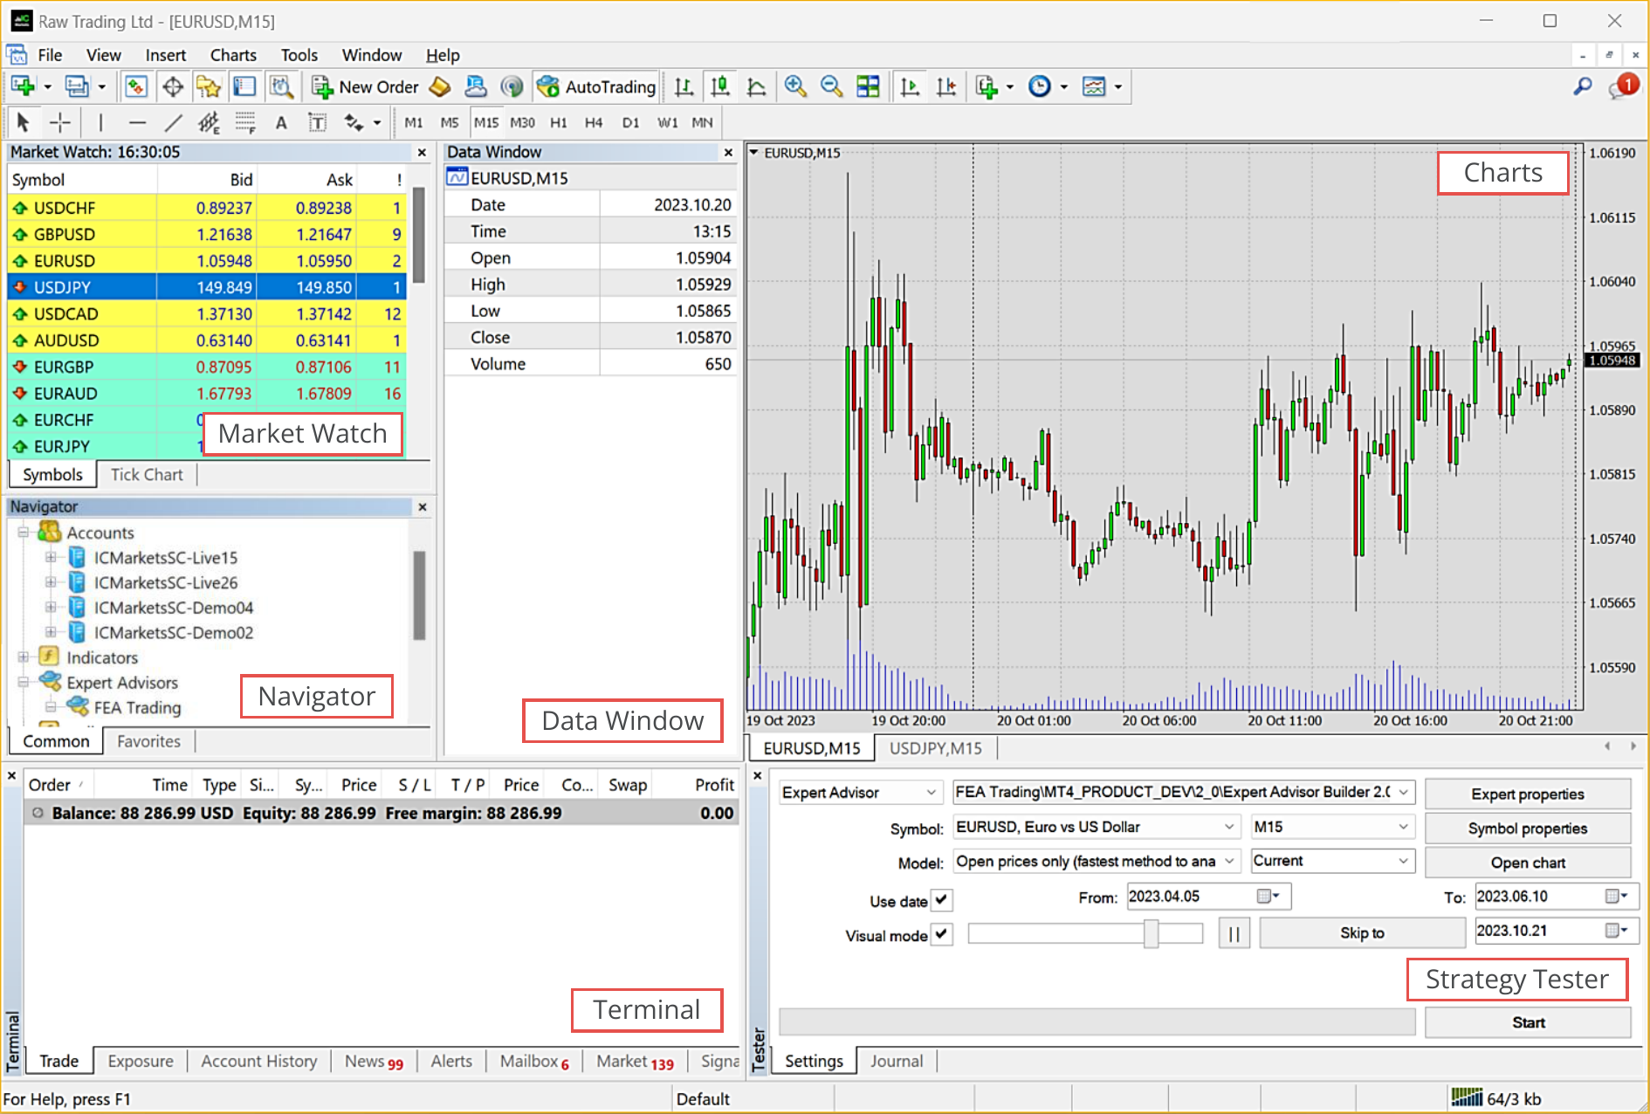Open the Current spread dropdown

1332,861
